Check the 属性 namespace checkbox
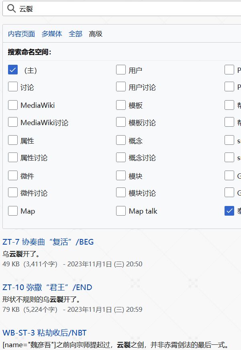 coord(12,140)
